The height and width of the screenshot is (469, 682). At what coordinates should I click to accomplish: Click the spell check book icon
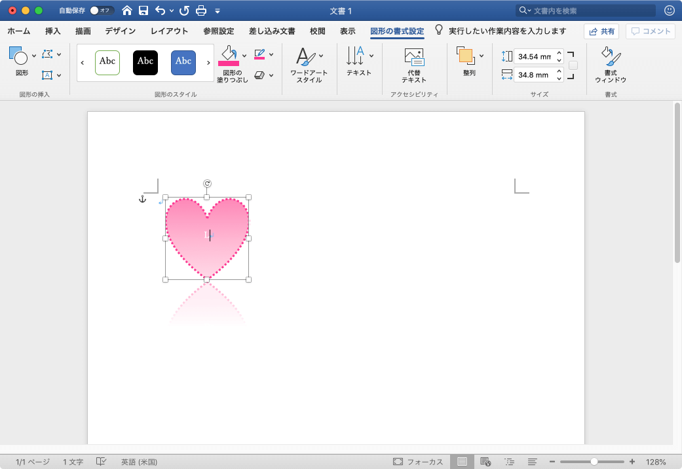click(101, 462)
